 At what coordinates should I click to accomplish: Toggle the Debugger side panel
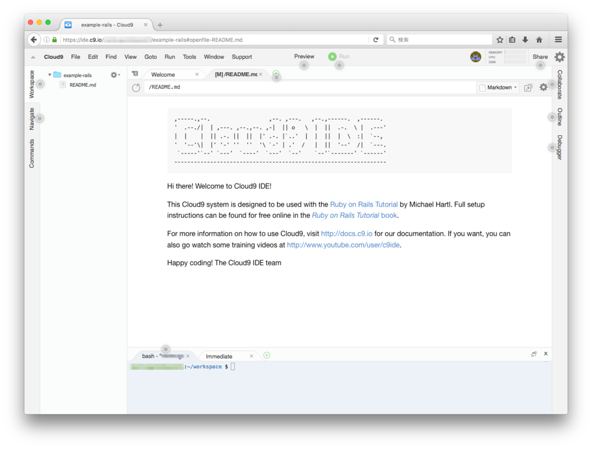click(x=560, y=147)
